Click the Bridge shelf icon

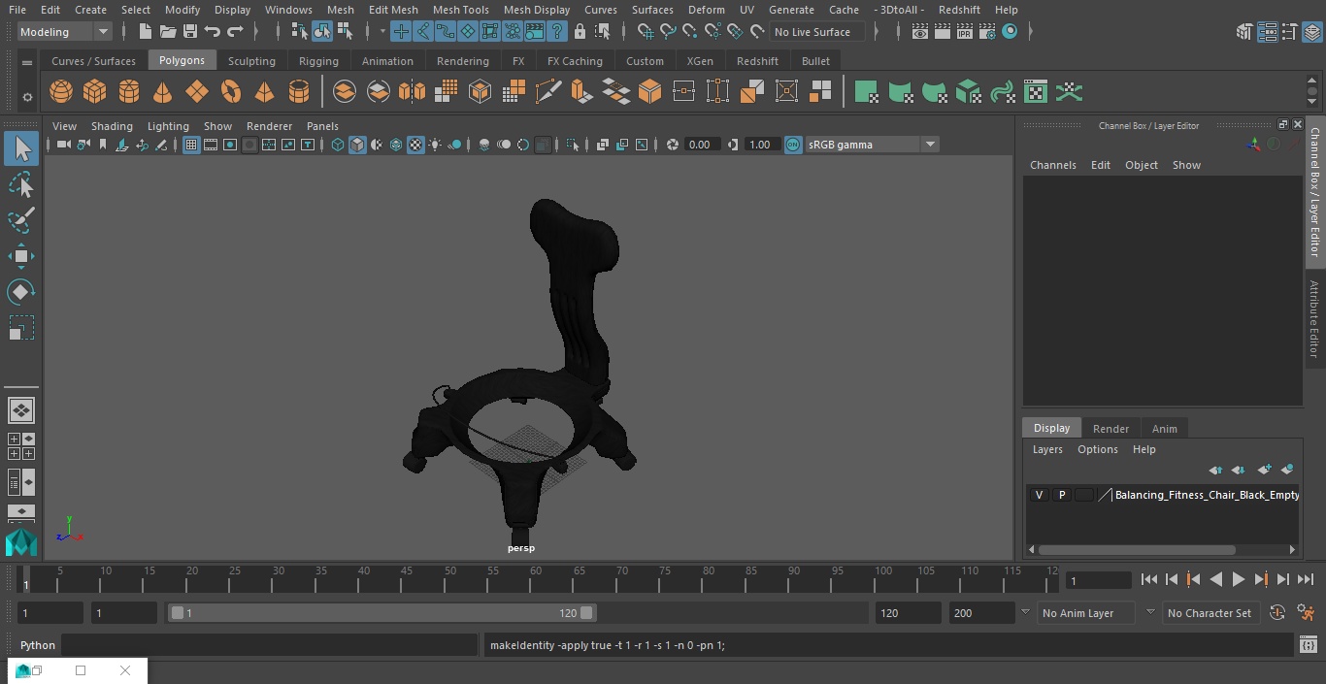tap(615, 92)
